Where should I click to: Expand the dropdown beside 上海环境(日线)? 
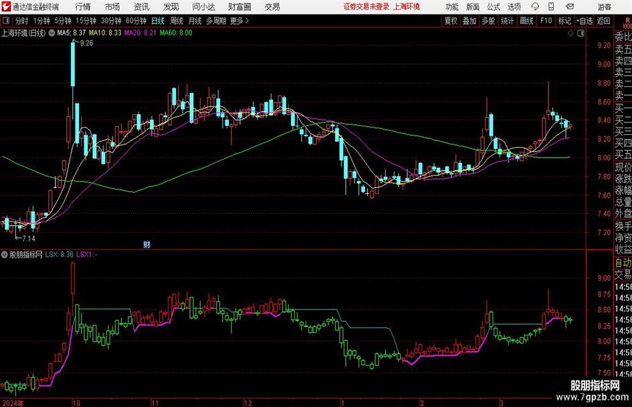pos(51,33)
